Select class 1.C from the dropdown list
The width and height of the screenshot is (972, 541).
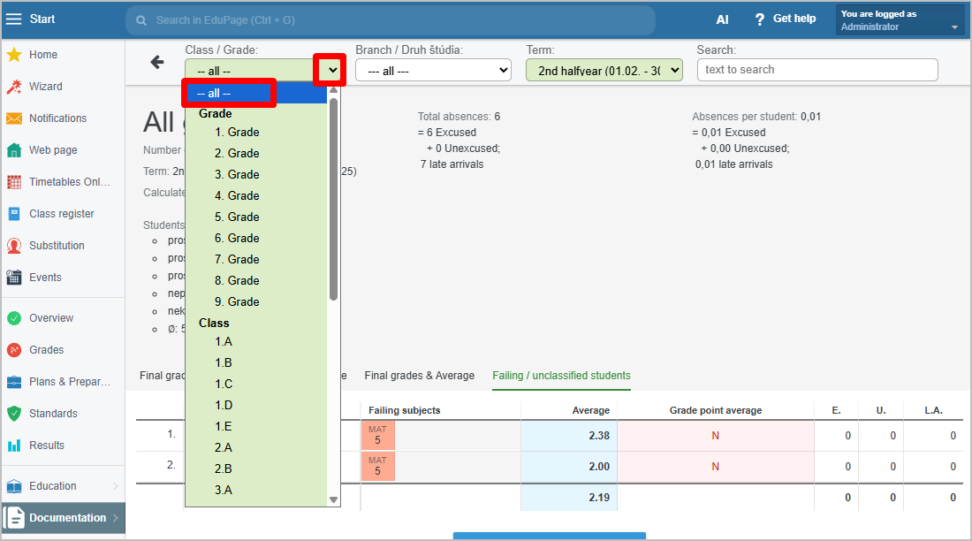pos(224,384)
